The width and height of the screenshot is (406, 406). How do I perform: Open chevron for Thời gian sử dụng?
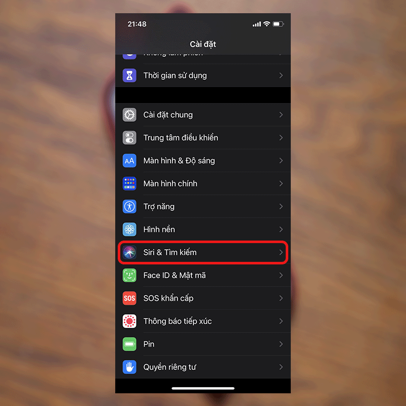point(281,75)
